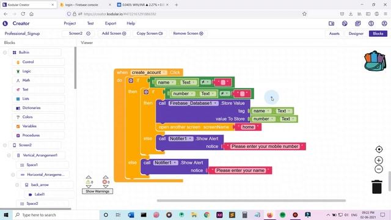Open the Help menu
This screenshot has width=391, height=220.
pos(131,23)
